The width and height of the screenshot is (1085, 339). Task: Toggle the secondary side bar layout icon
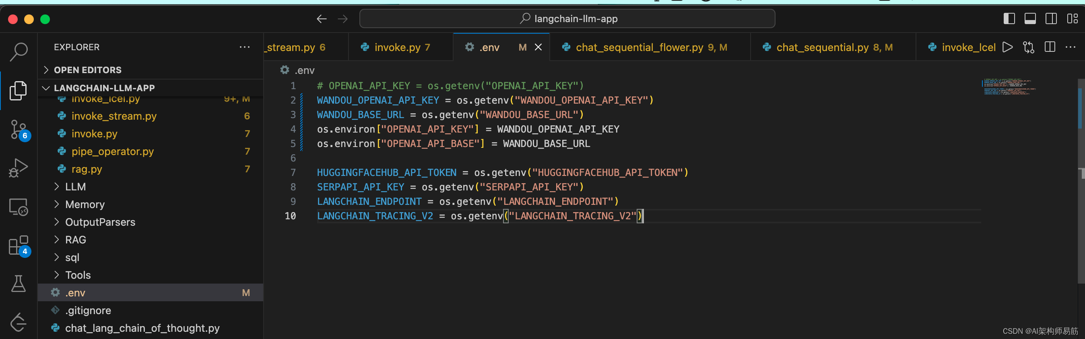1051,18
